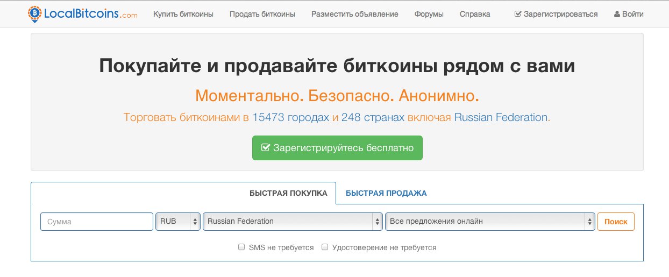Viewport: 669px width, 277px height.
Task: Open the RUB currency dropdown
Action: point(178,222)
